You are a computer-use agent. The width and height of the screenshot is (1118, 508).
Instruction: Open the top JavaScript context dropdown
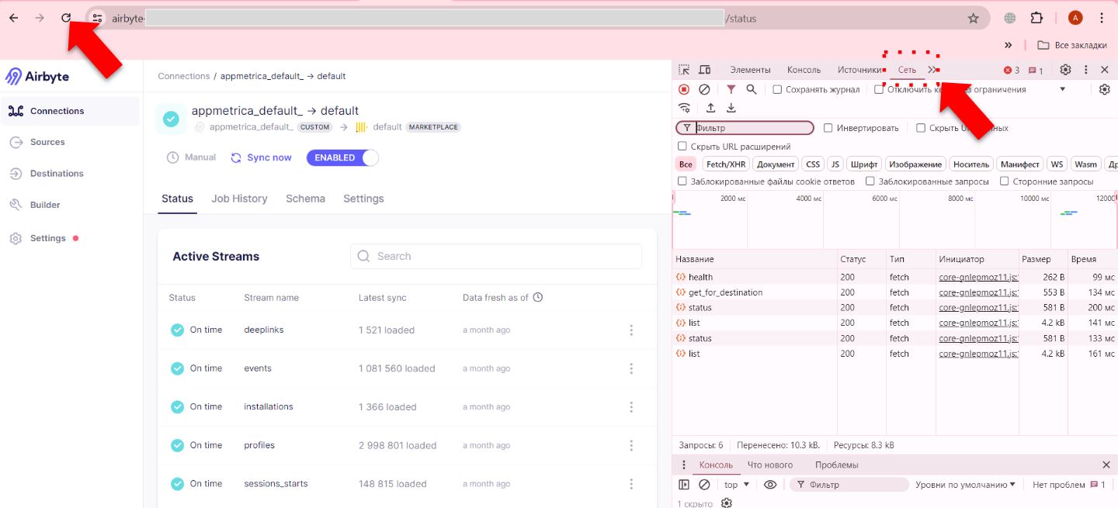pyautogui.click(x=738, y=485)
